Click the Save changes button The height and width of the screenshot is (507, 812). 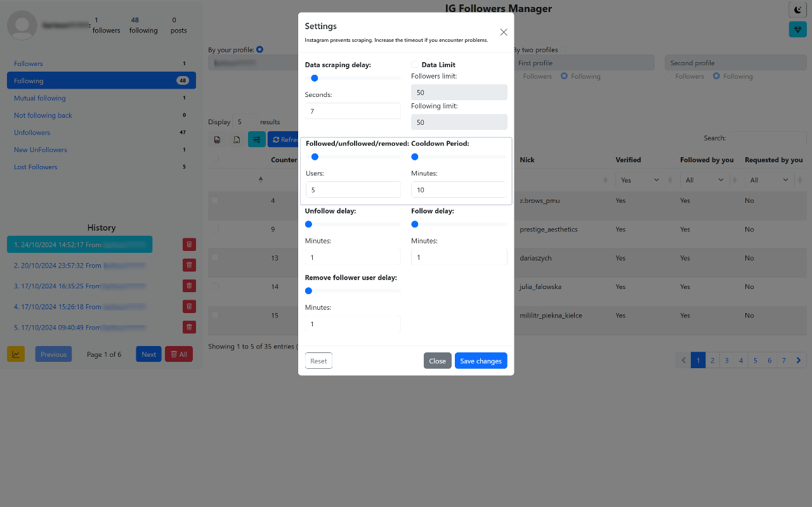tap(481, 360)
